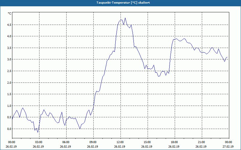The height and width of the screenshot is (150, 241).
Task: Select the 09:00 time label
Action: [93, 142]
